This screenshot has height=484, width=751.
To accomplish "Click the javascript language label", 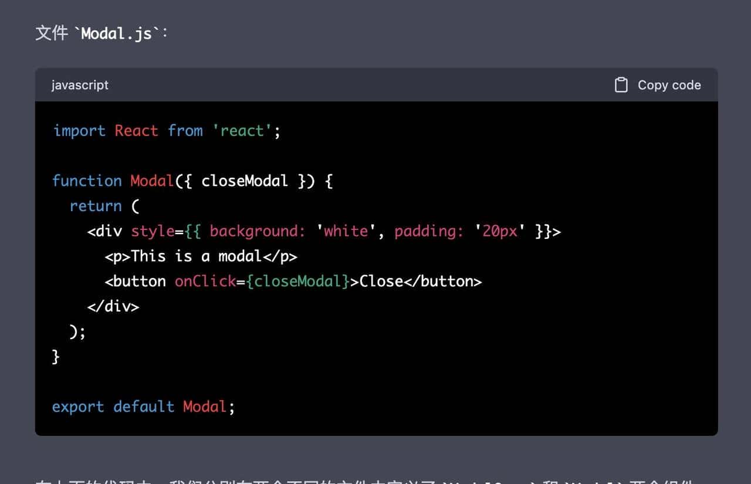I will (80, 85).
